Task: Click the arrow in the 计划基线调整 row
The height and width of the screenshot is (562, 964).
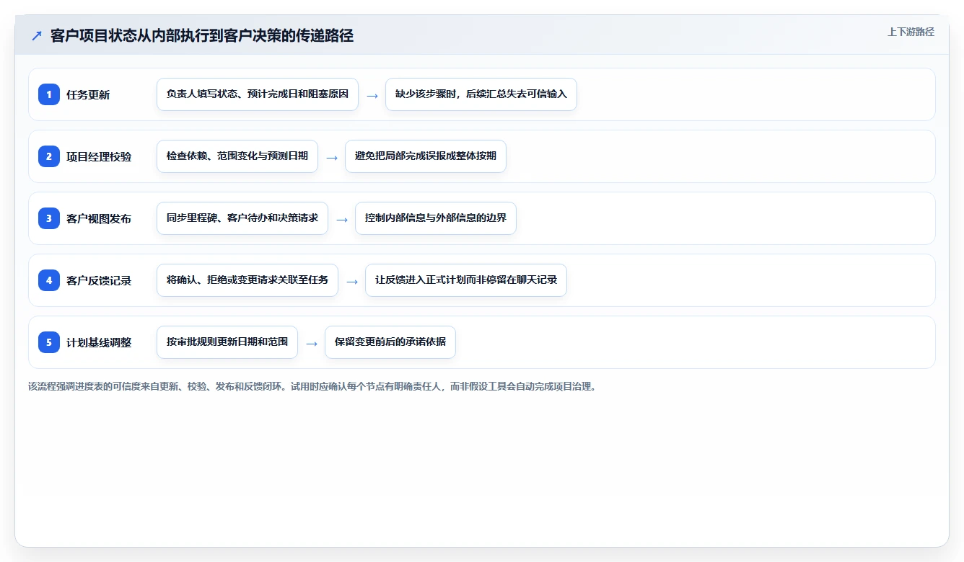Action: click(312, 344)
